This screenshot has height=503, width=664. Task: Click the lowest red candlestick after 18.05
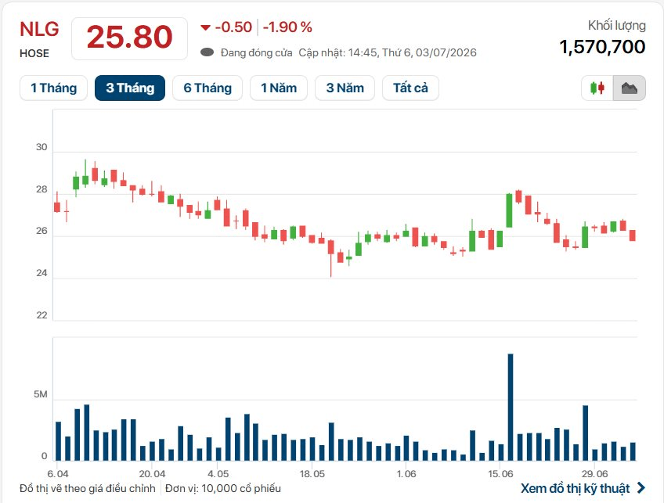click(330, 257)
